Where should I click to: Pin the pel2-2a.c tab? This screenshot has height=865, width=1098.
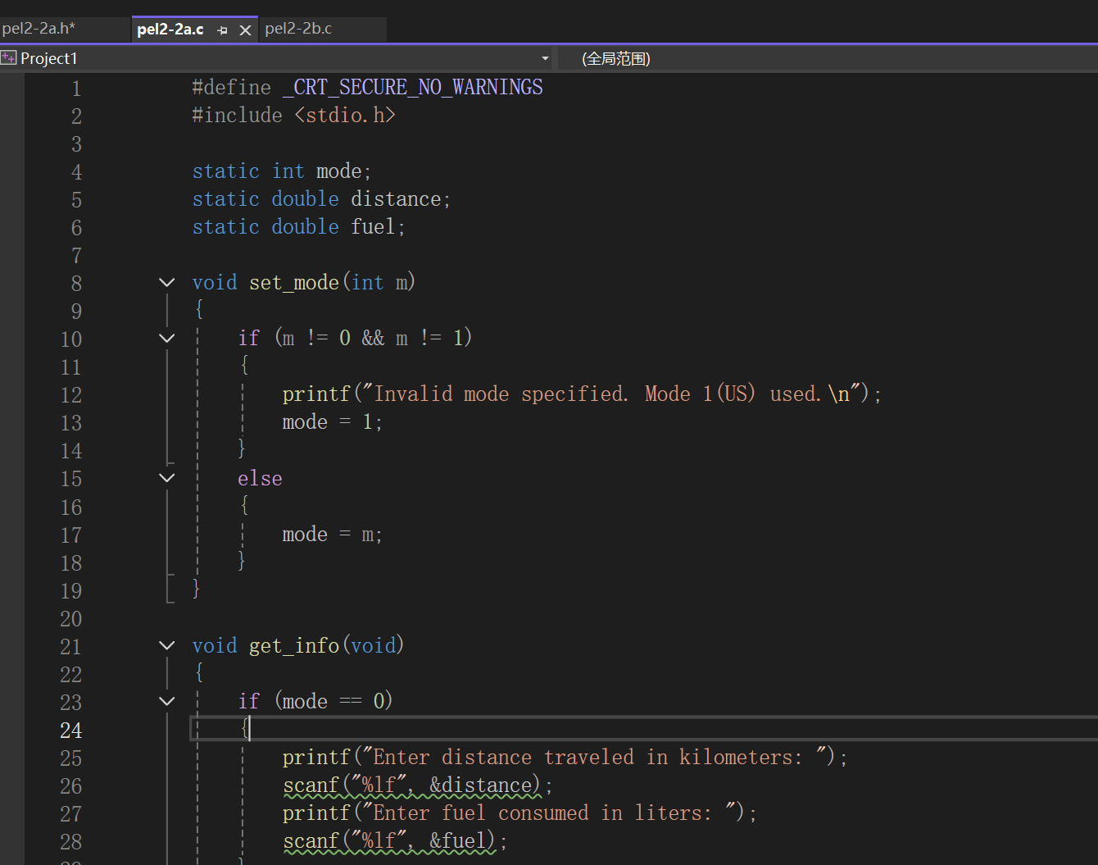pyautogui.click(x=223, y=30)
